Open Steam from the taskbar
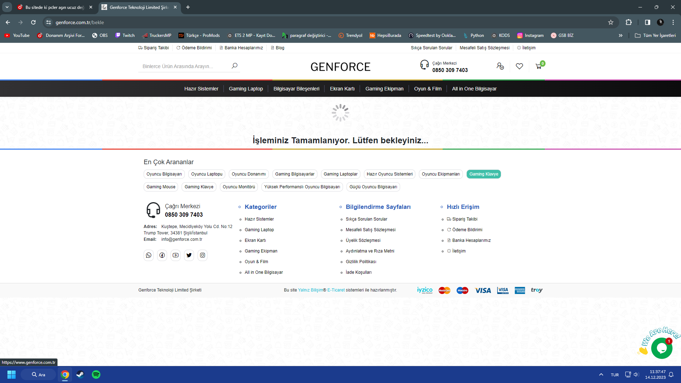 (x=81, y=374)
